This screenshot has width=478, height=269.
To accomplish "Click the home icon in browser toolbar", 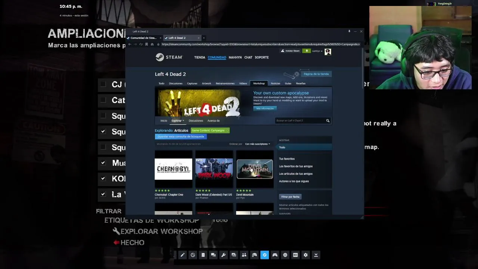I will (152, 44).
